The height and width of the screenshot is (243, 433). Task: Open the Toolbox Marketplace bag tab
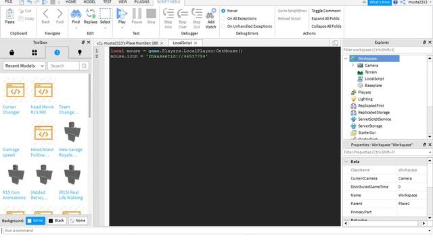pos(12,53)
